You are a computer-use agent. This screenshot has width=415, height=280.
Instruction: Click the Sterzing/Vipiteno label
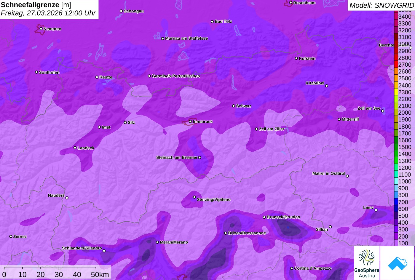tap(214, 200)
